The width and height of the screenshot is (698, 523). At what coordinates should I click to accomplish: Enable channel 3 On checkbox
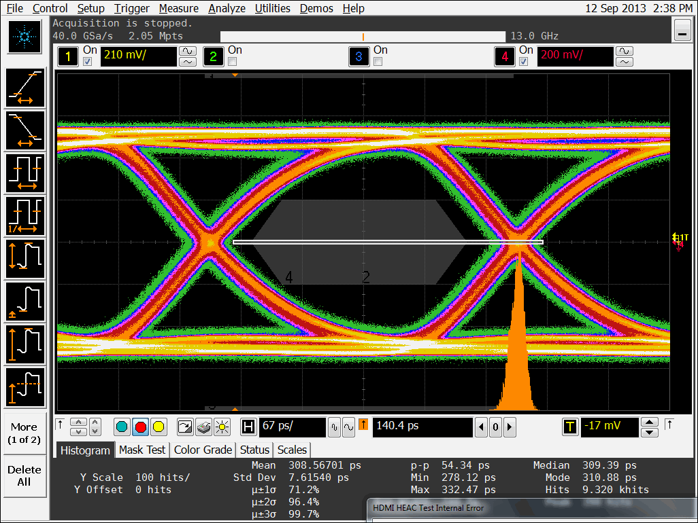tap(378, 62)
